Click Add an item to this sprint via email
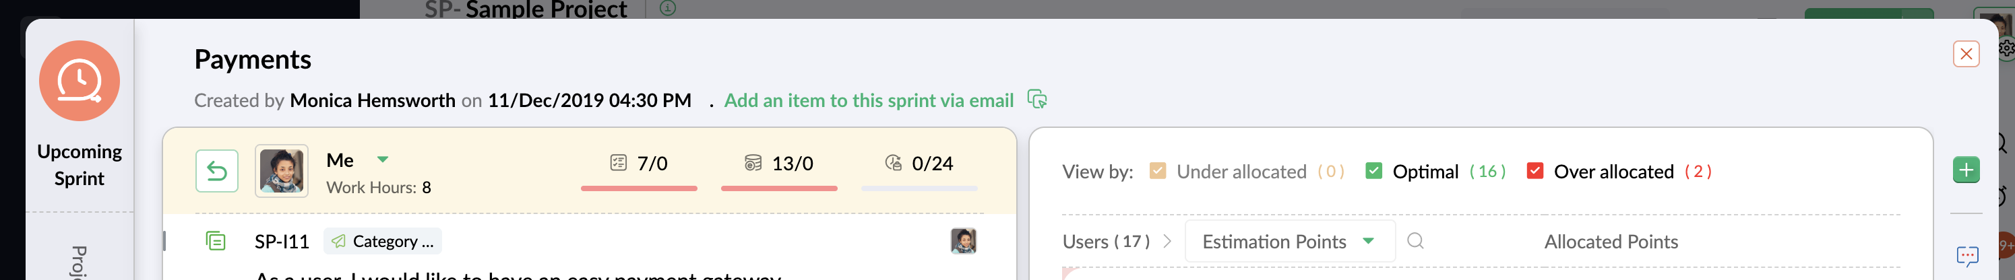 click(868, 100)
